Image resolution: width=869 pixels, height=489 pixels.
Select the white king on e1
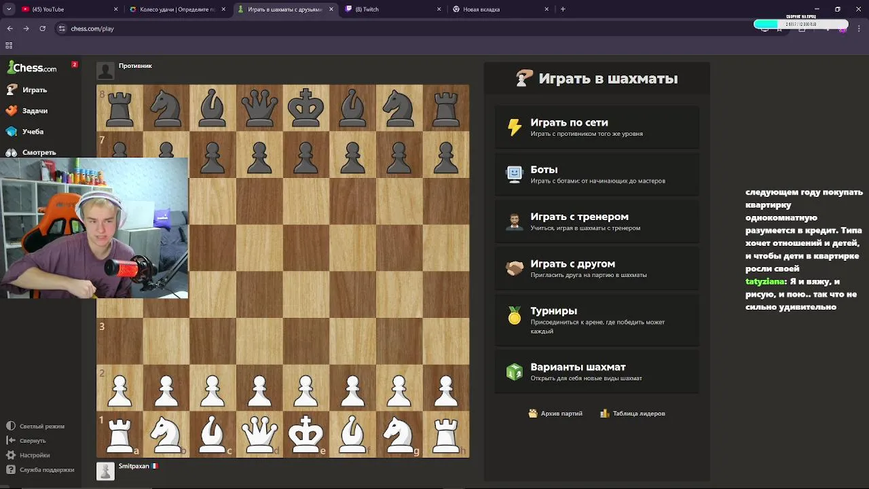pyautogui.click(x=306, y=435)
